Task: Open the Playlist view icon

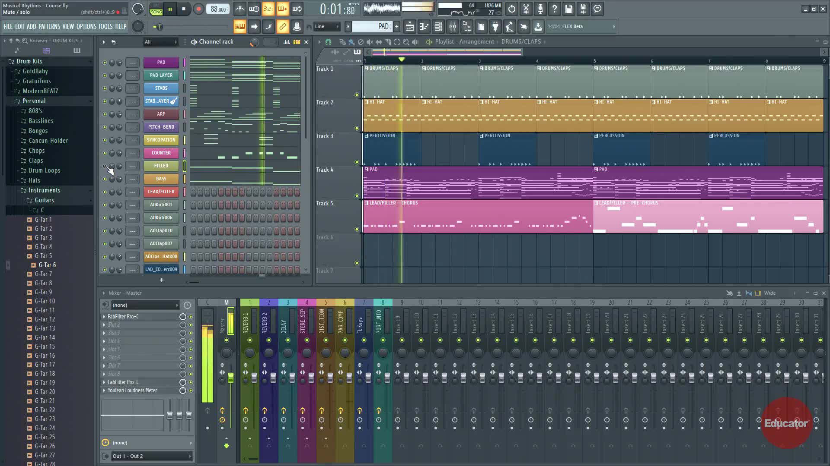Action: (409, 27)
